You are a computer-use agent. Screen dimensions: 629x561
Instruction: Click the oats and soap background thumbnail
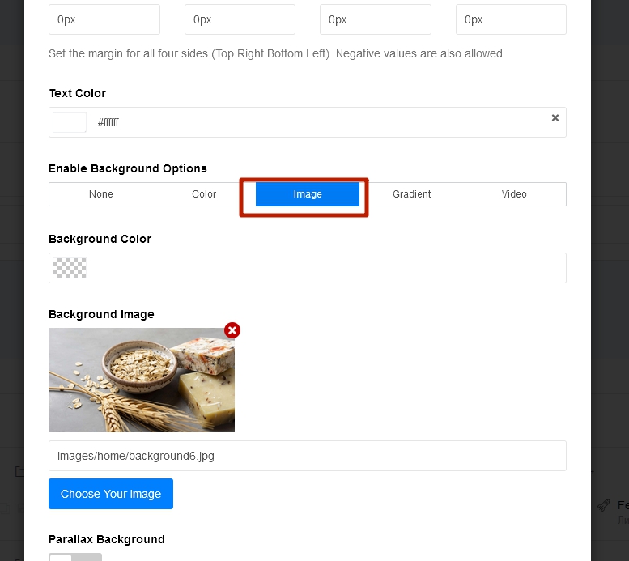(142, 380)
